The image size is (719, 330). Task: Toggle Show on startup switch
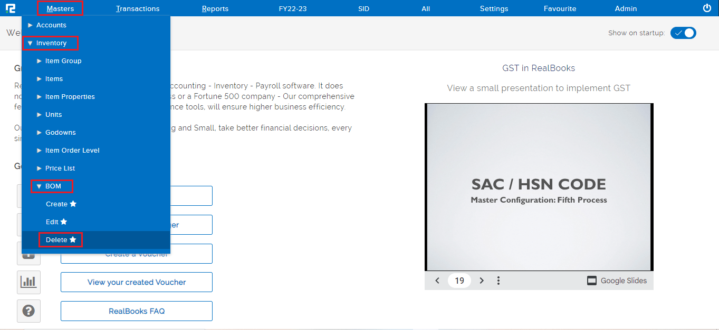(x=683, y=33)
